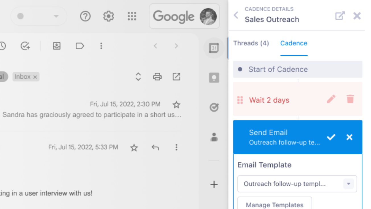
Task: Star the message from Fri, Jul 15 at 2:30 PM
Action: point(176,104)
